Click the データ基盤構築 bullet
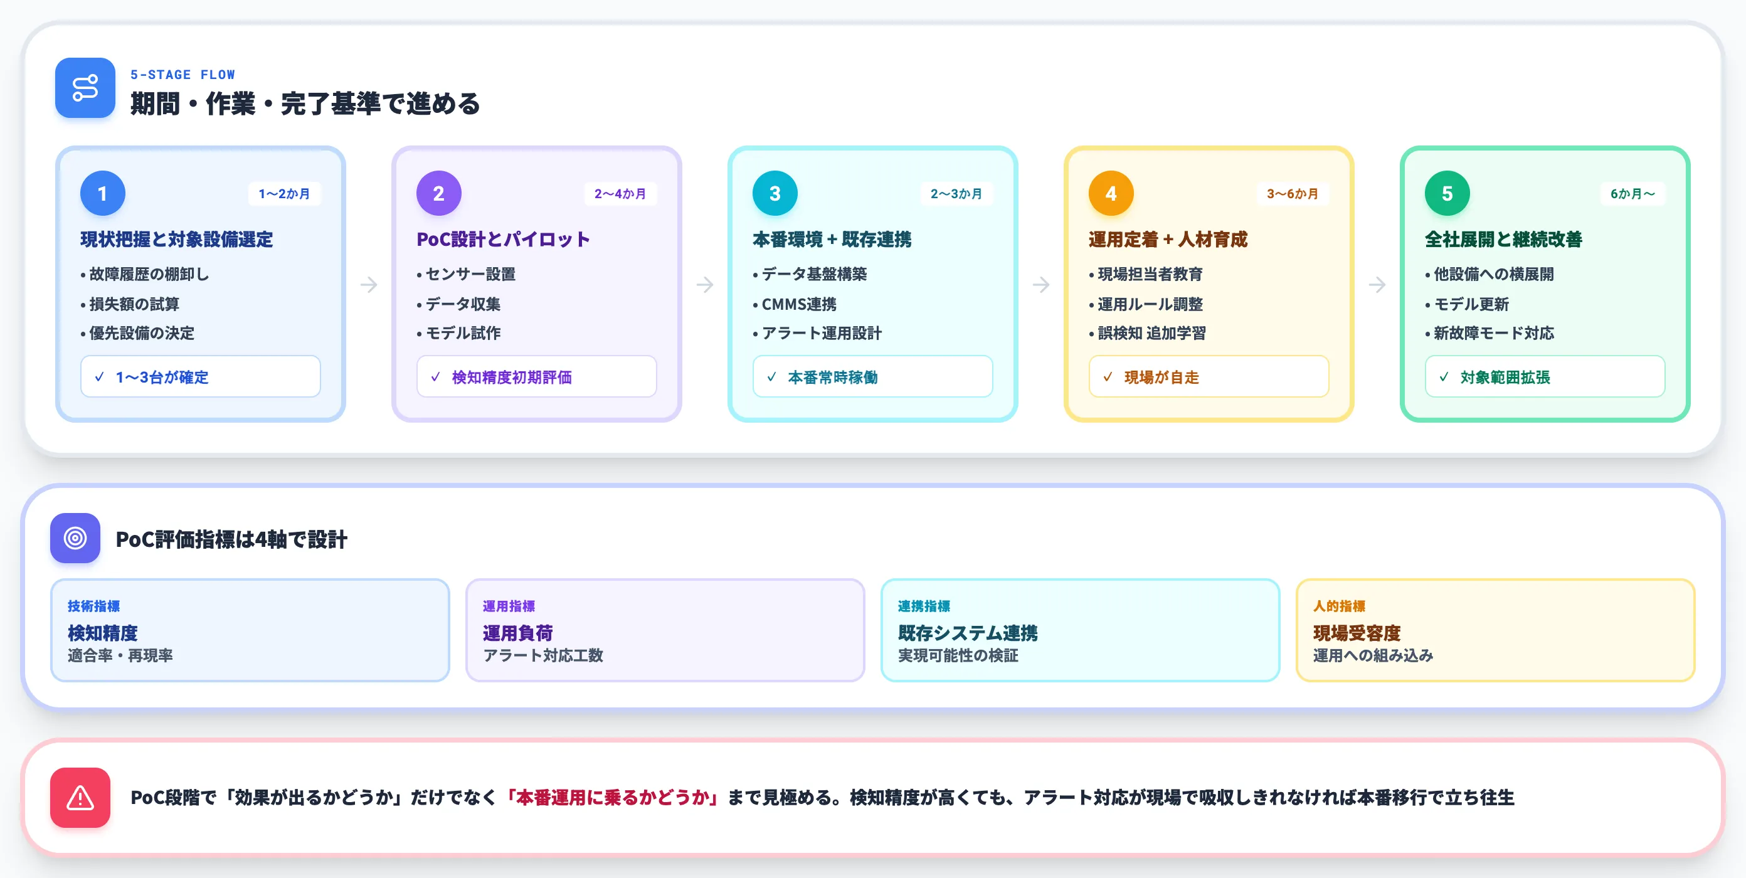The image size is (1746, 878). click(x=809, y=274)
